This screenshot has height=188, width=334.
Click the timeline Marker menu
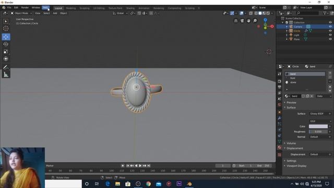point(50,166)
